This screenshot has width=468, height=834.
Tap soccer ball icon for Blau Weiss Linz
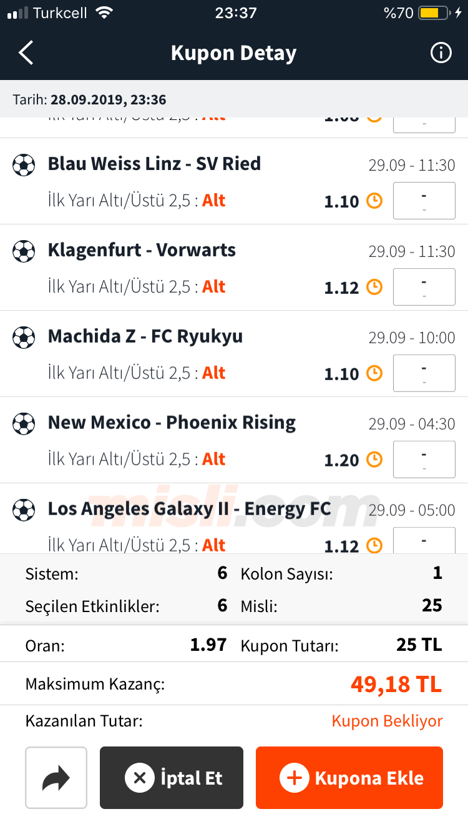(24, 165)
